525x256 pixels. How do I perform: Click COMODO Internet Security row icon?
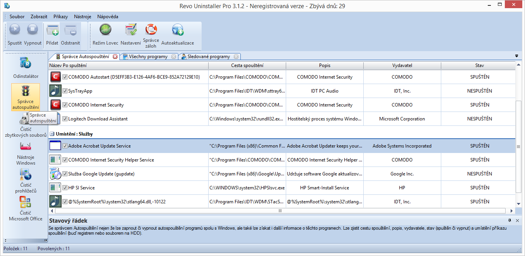55,105
